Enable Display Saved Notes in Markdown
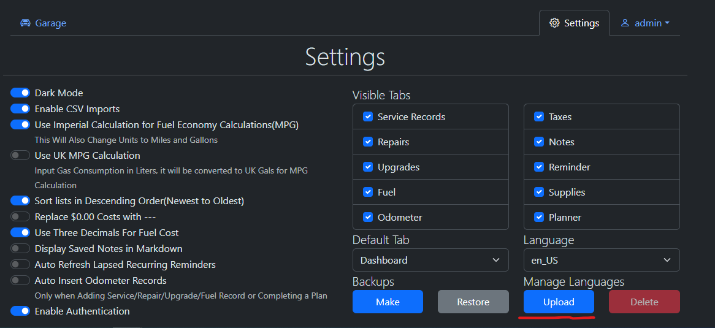The height and width of the screenshot is (328, 715). pyautogui.click(x=20, y=249)
